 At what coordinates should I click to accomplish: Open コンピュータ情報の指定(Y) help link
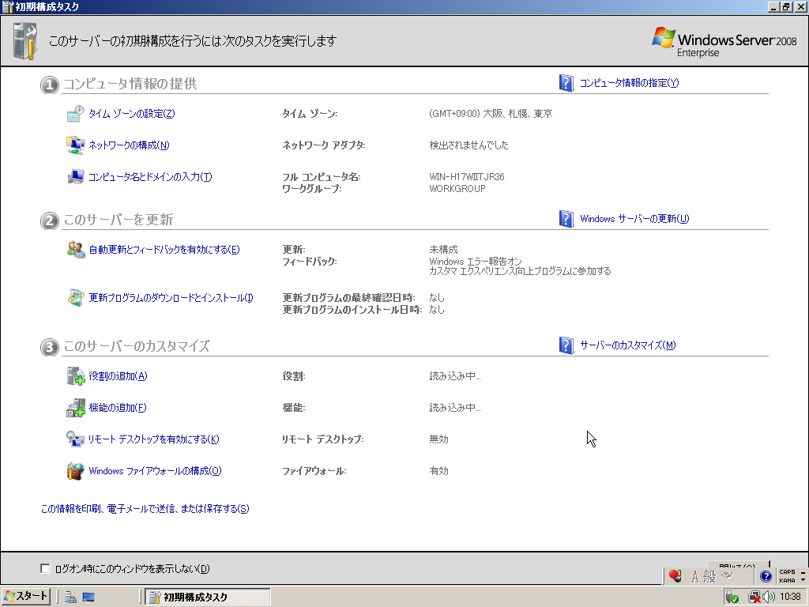point(629,82)
